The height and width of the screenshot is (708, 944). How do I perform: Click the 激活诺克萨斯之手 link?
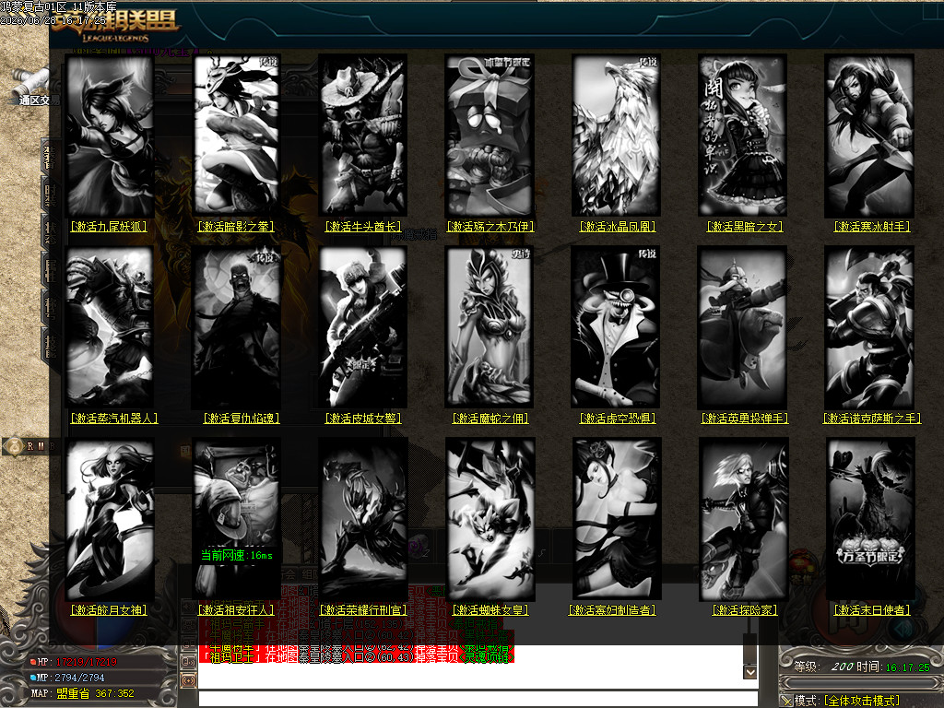pyautogui.click(x=872, y=418)
